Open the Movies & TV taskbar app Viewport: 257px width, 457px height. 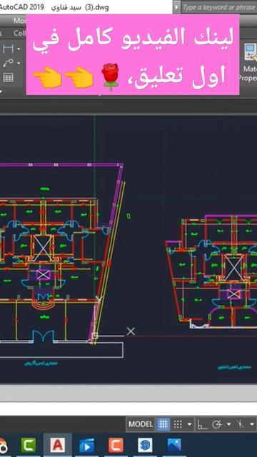(87, 446)
